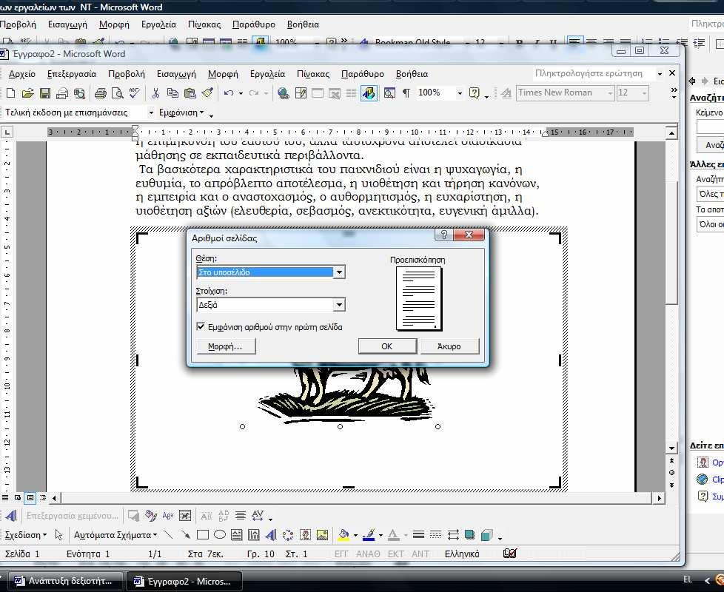This screenshot has height=592, width=724.
Task: Open the Μορφή menu in Έγγραφο2 window
Action: pyautogui.click(x=223, y=74)
